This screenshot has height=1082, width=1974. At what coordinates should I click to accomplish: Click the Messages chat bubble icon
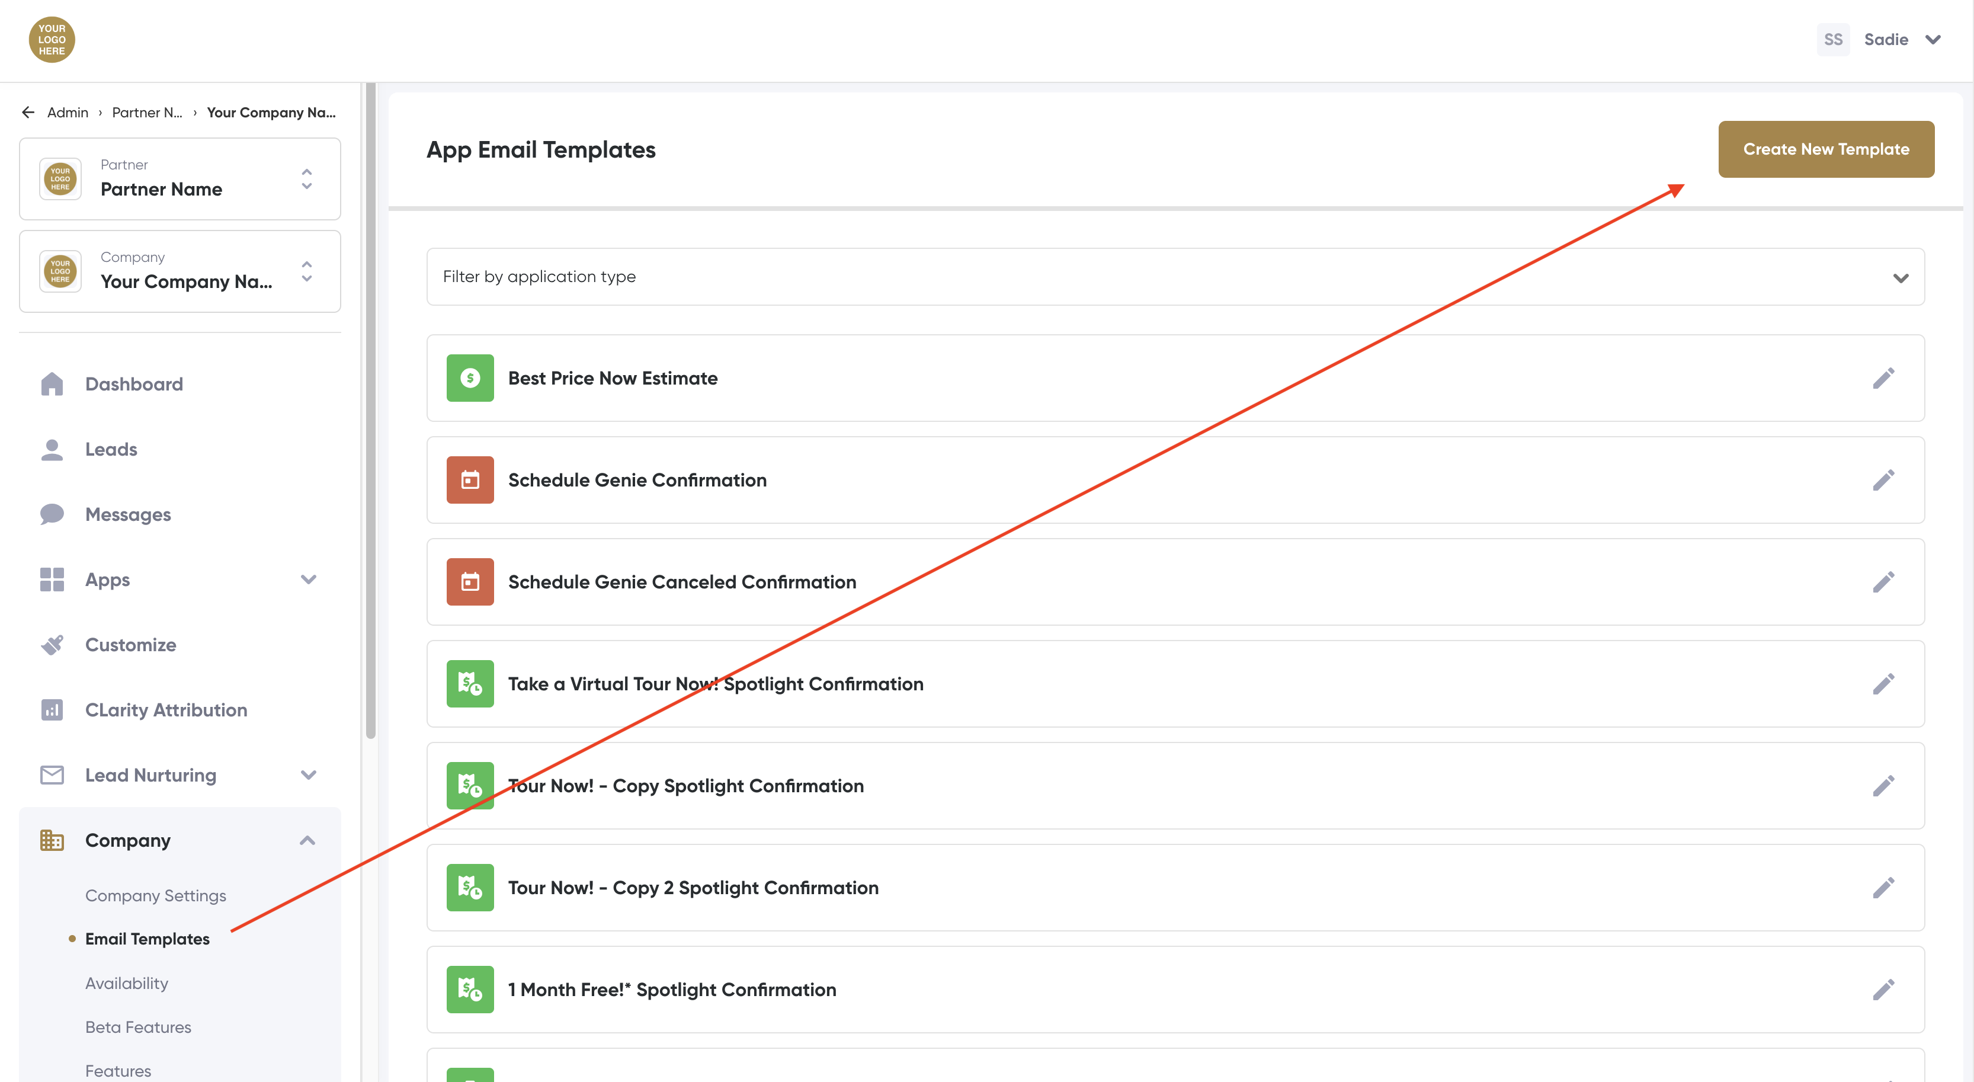click(52, 514)
